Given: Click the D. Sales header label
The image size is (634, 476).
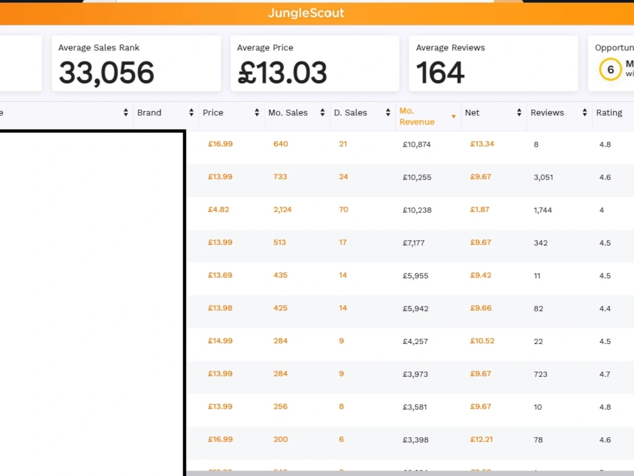Looking at the screenshot, I should [350, 112].
